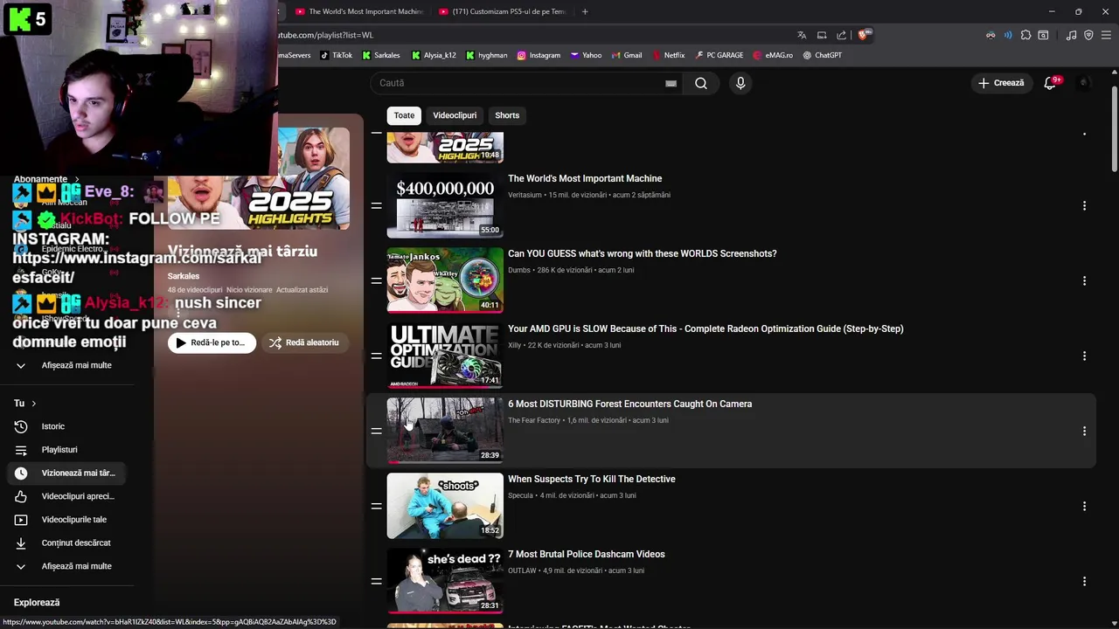This screenshot has height=629, width=1119.
Task: Click the Redă aleatoriu shuffle button
Action: pos(304,342)
